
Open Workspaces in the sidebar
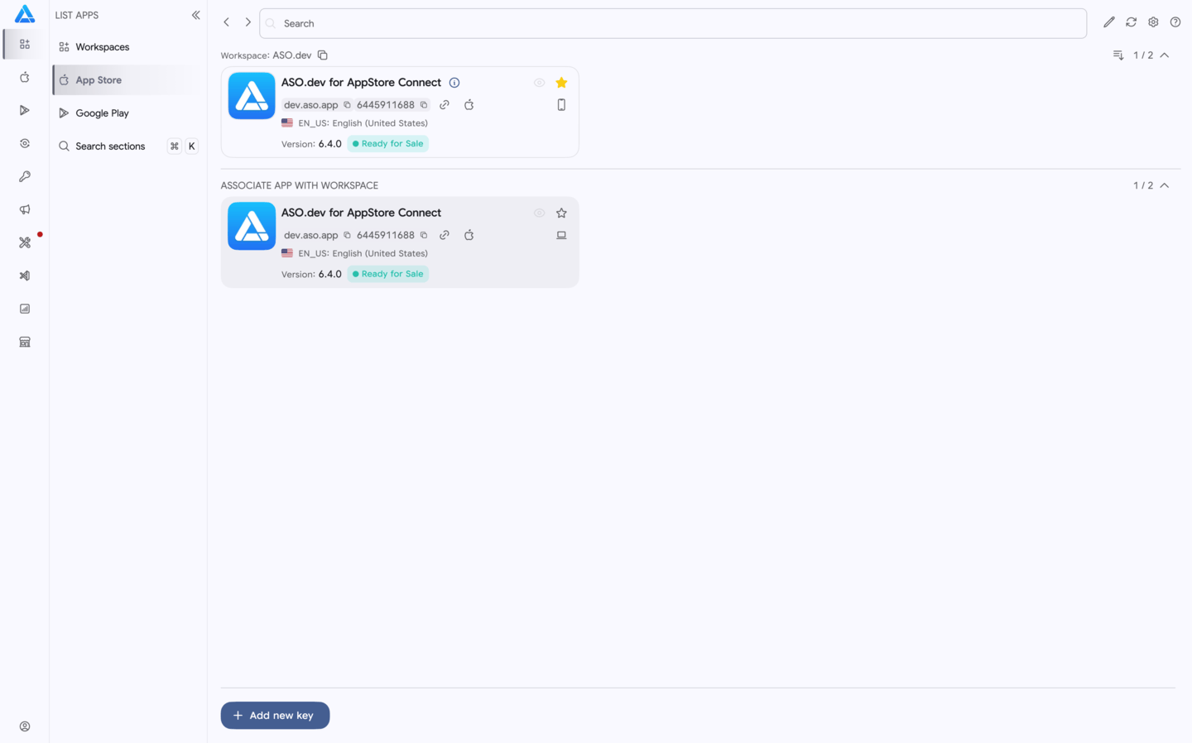(x=127, y=47)
